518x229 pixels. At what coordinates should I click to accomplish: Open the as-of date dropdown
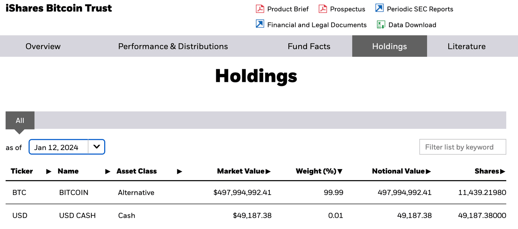pyautogui.click(x=96, y=147)
